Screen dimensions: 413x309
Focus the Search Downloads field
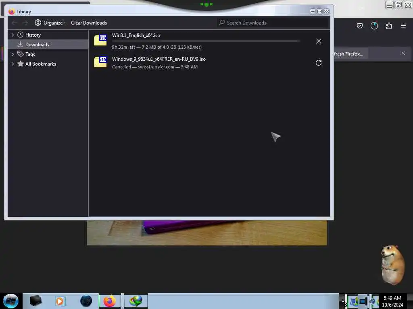click(x=273, y=23)
